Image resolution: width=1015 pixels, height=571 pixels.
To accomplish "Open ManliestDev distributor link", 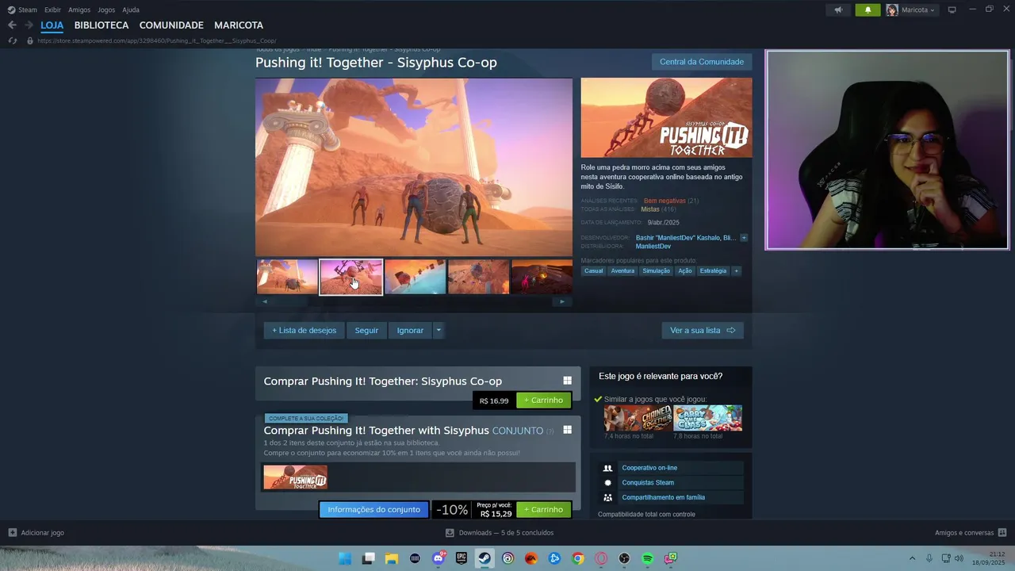I will (x=653, y=247).
